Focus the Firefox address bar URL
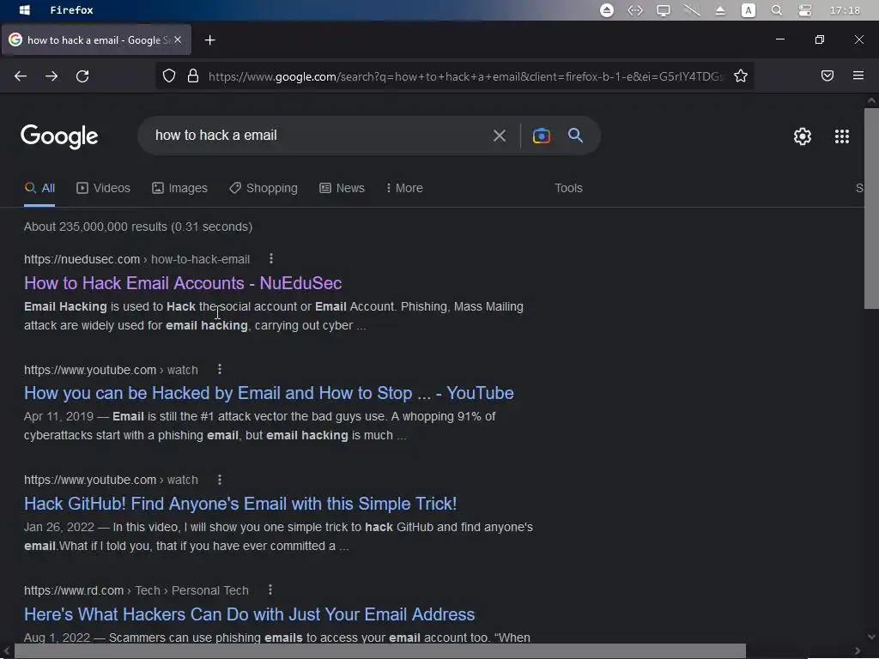The width and height of the screenshot is (879, 659). click(465, 76)
